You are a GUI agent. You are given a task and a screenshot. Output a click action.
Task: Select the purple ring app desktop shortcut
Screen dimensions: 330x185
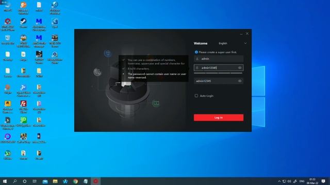(x=8, y=138)
